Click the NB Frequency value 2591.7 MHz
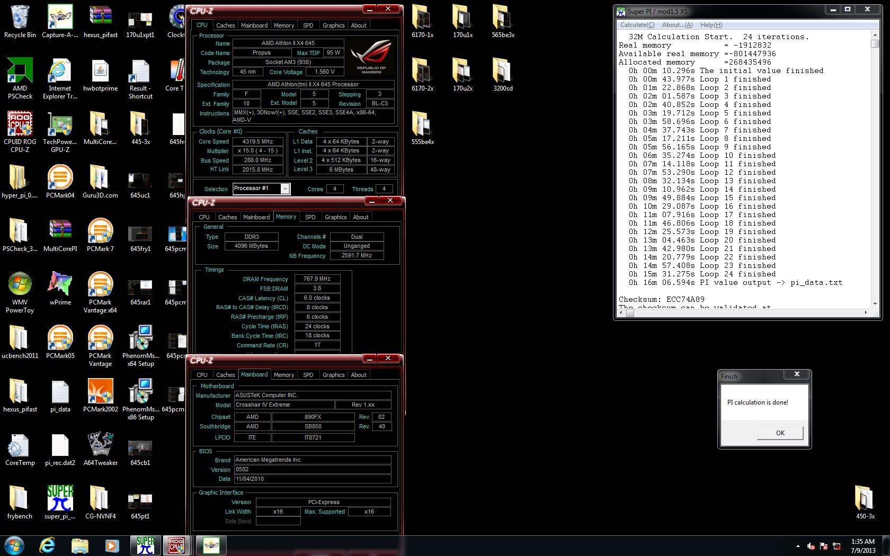 coord(357,255)
